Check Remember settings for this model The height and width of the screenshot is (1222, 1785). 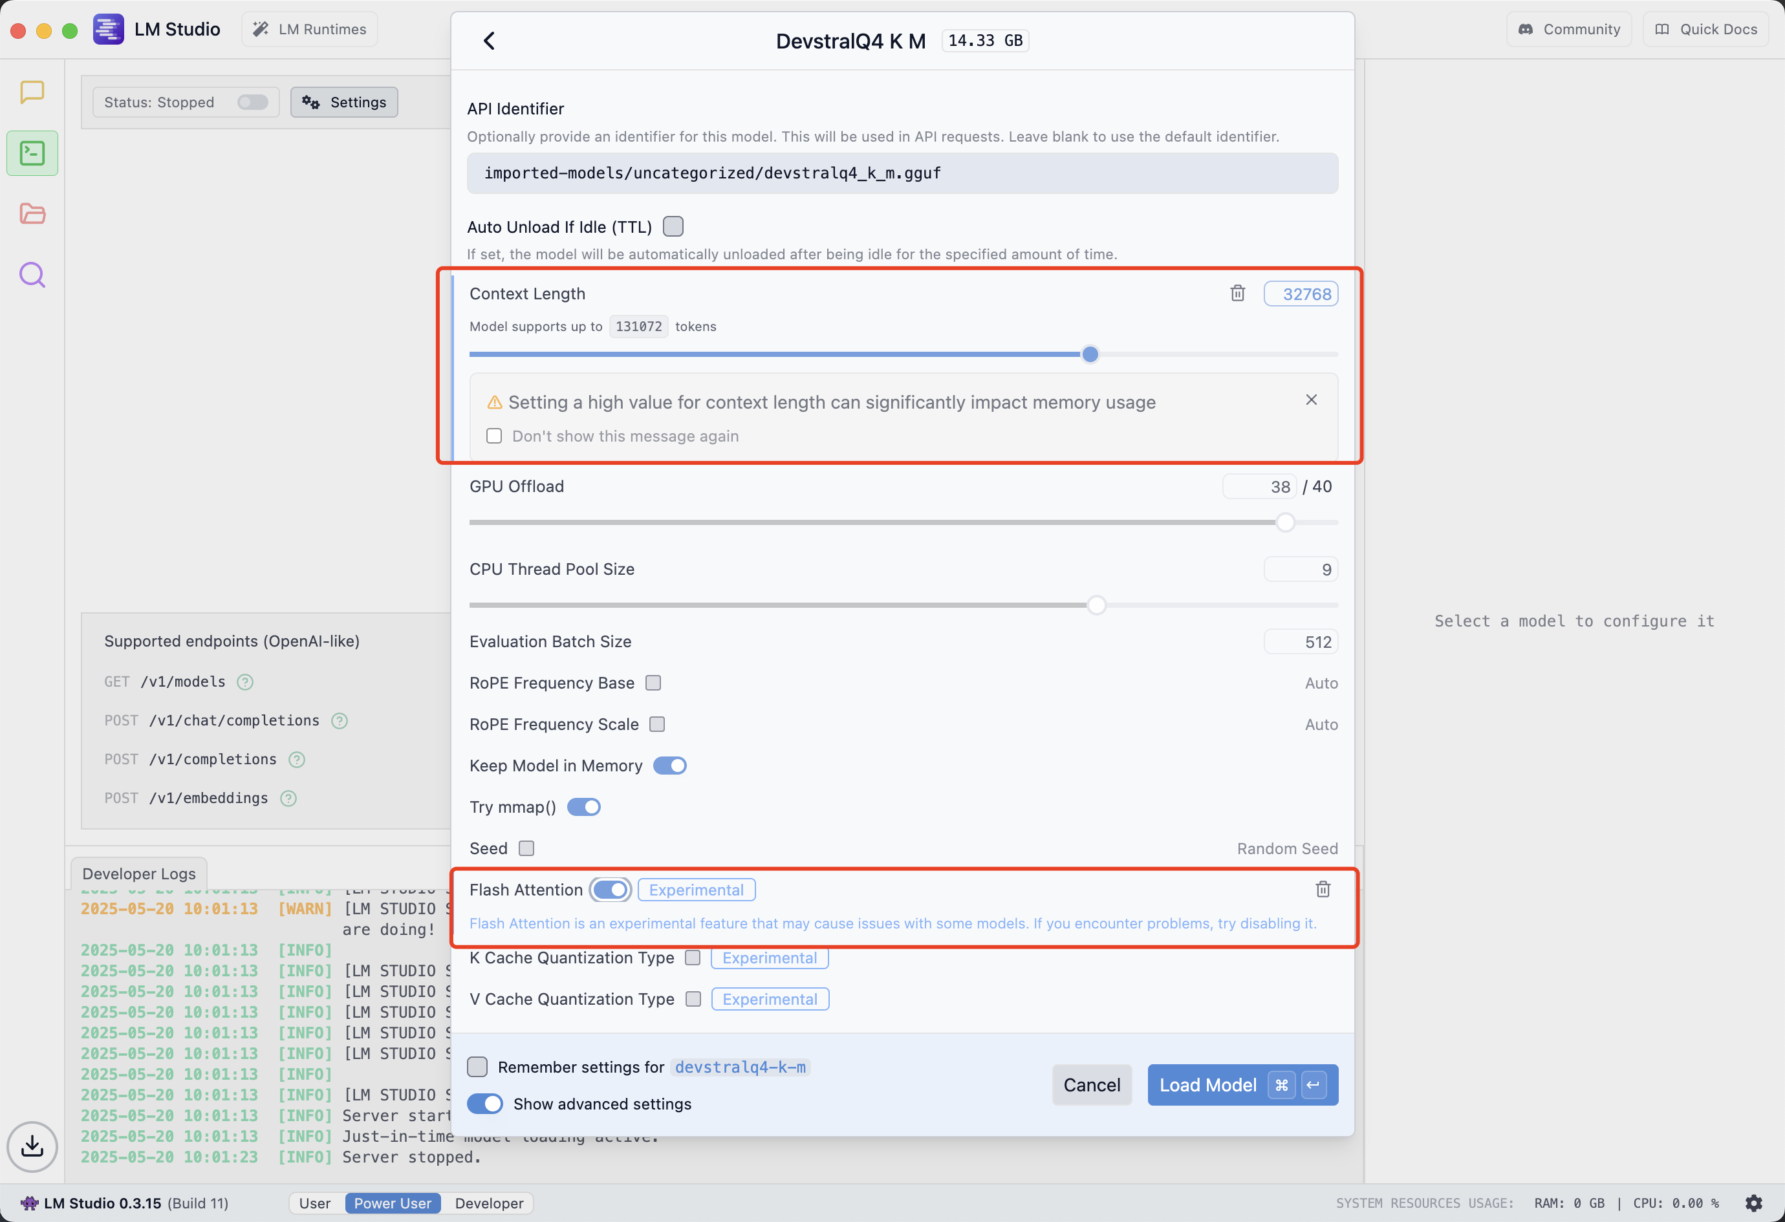pyautogui.click(x=477, y=1067)
